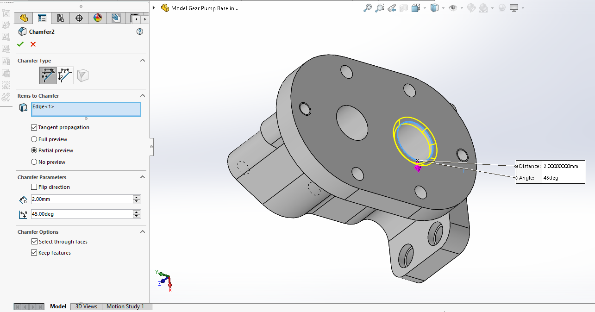Select the Angle-Distance chamfer type icon

48,75
